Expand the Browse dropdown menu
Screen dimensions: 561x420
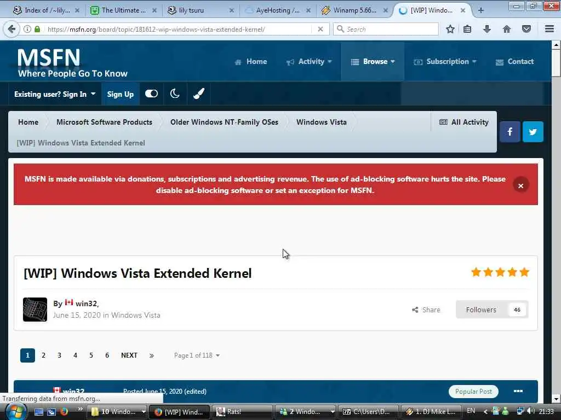point(373,61)
